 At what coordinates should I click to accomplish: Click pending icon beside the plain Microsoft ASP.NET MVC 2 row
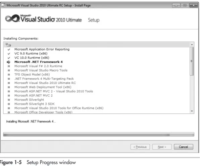9,95
